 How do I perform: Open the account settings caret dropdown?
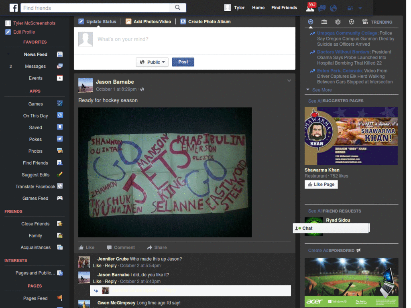[360, 8]
